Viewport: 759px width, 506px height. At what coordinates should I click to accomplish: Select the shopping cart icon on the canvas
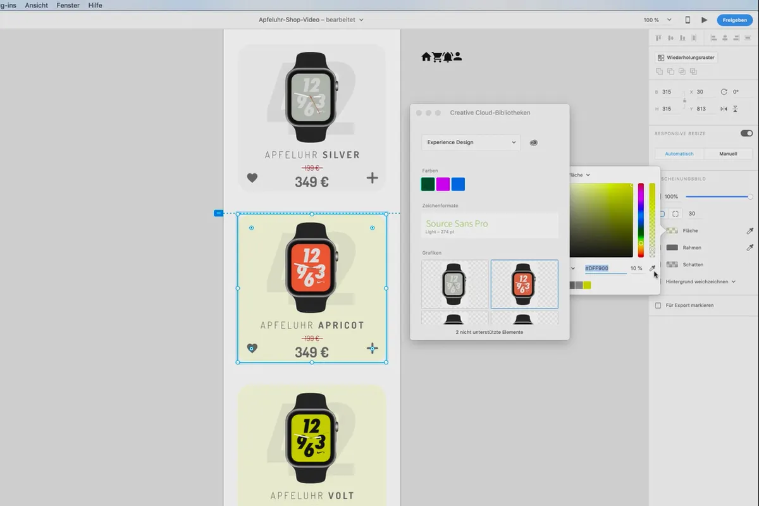(437, 57)
